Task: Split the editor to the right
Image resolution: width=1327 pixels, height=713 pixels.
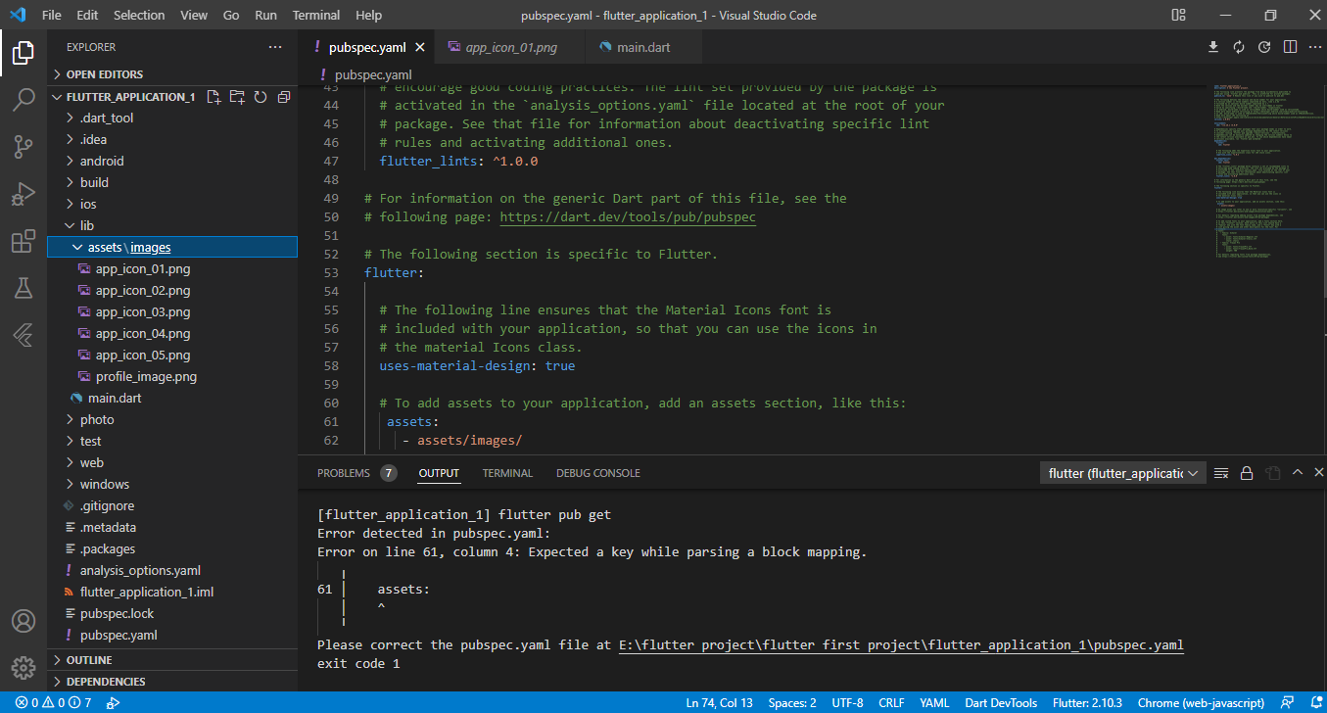Action: pyautogui.click(x=1290, y=47)
